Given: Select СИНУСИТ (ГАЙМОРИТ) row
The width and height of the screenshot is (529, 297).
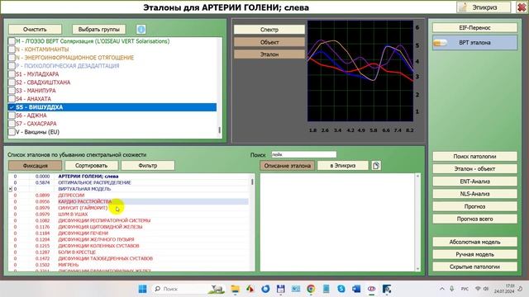Looking at the screenshot, I should (x=128, y=208).
